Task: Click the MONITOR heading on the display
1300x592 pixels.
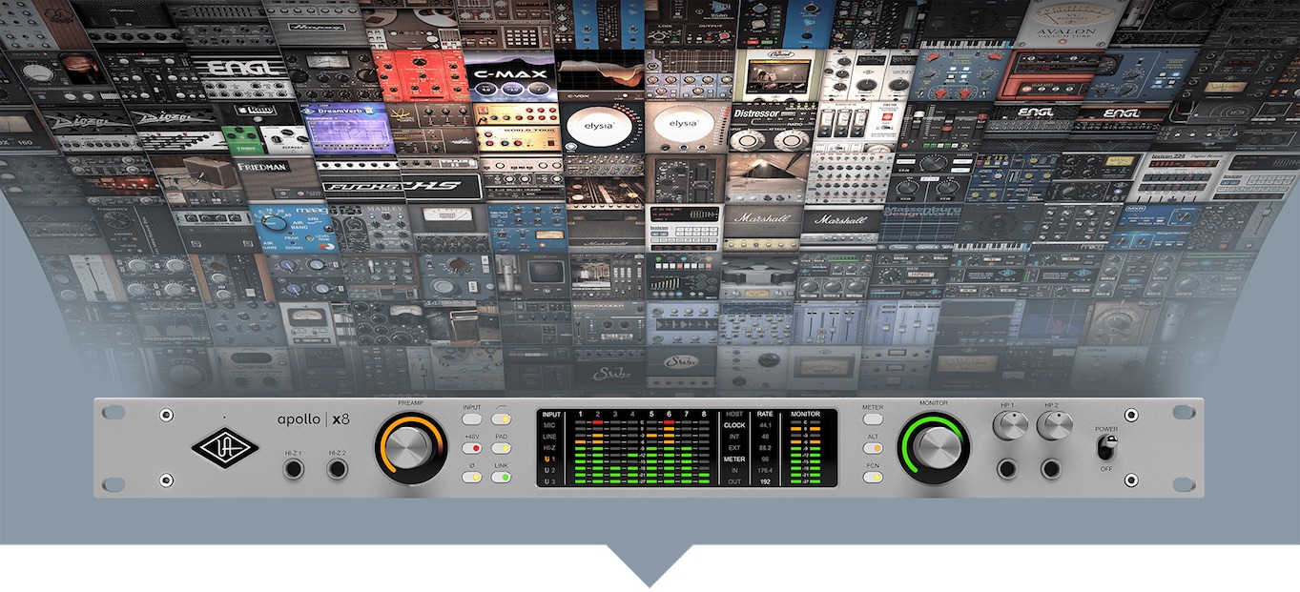Action: point(805,415)
